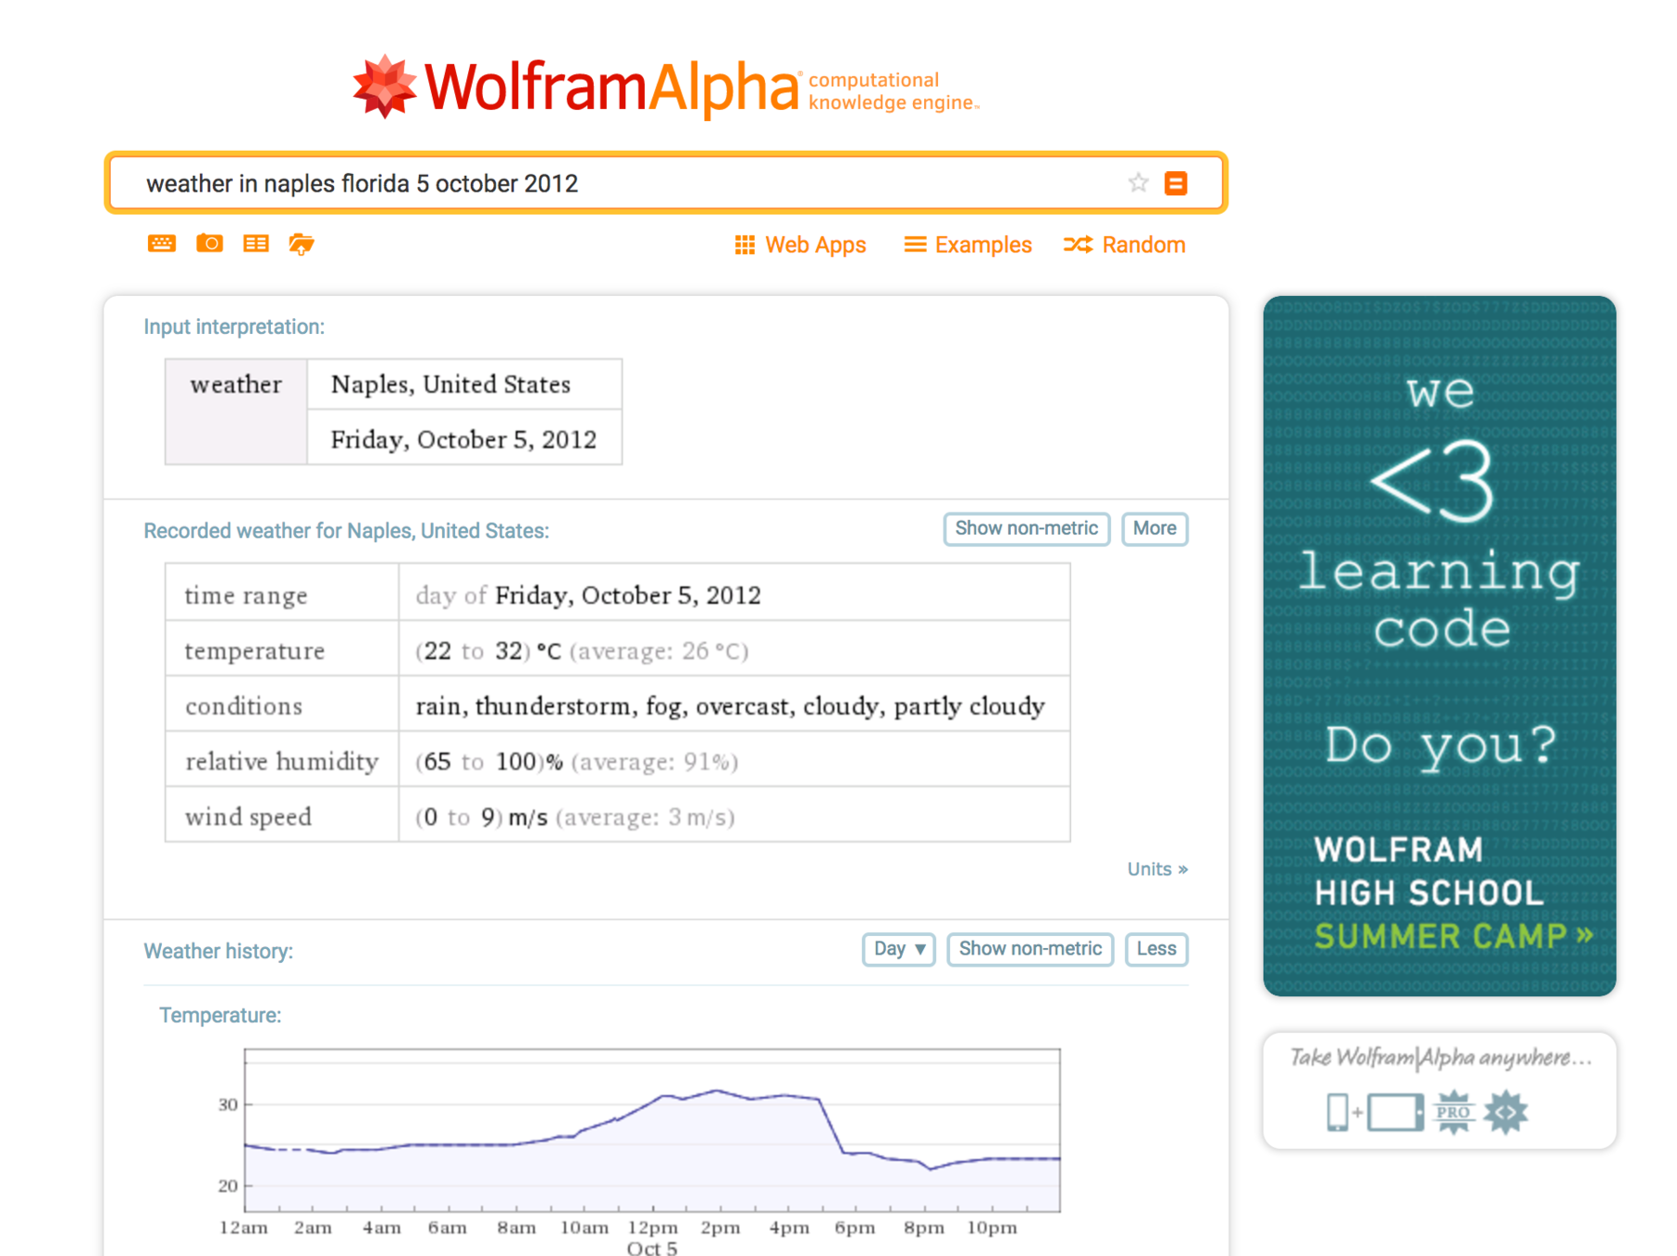
Task: Click the Random shuffle icon
Action: click(x=1079, y=245)
